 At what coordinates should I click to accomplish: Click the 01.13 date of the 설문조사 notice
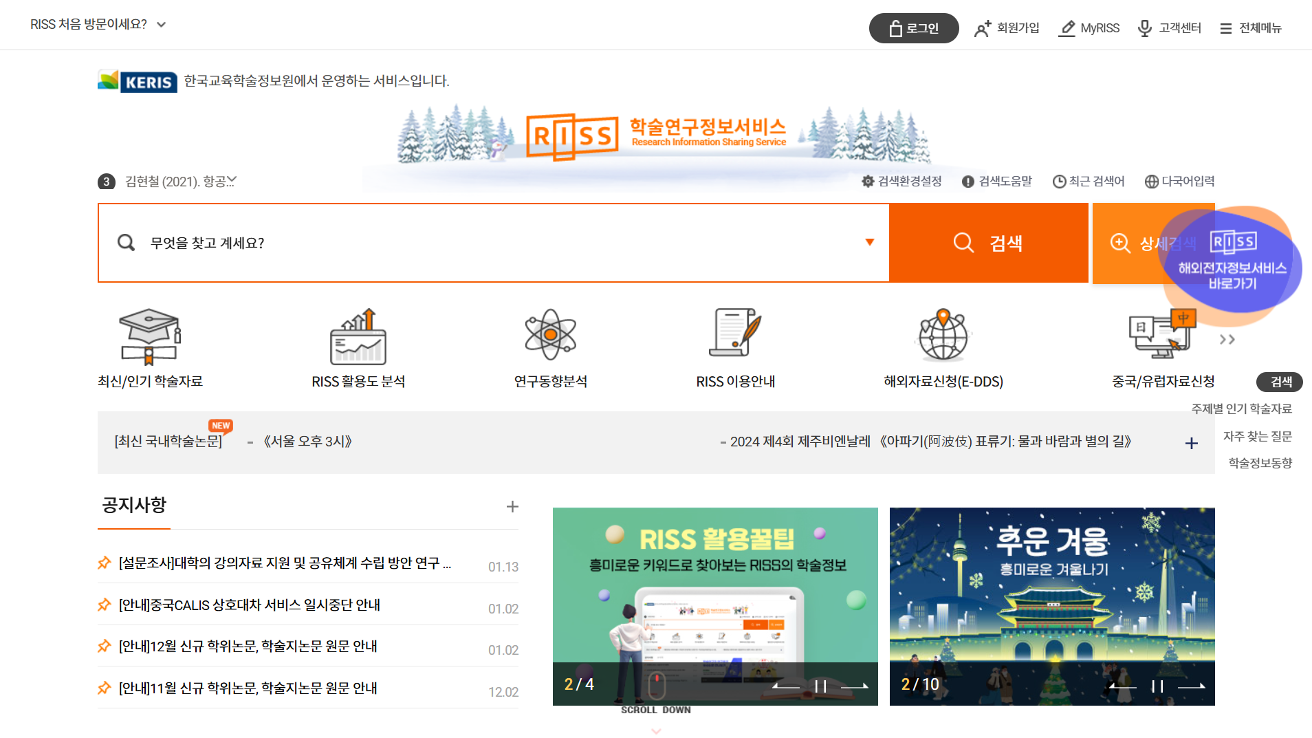(503, 567)
